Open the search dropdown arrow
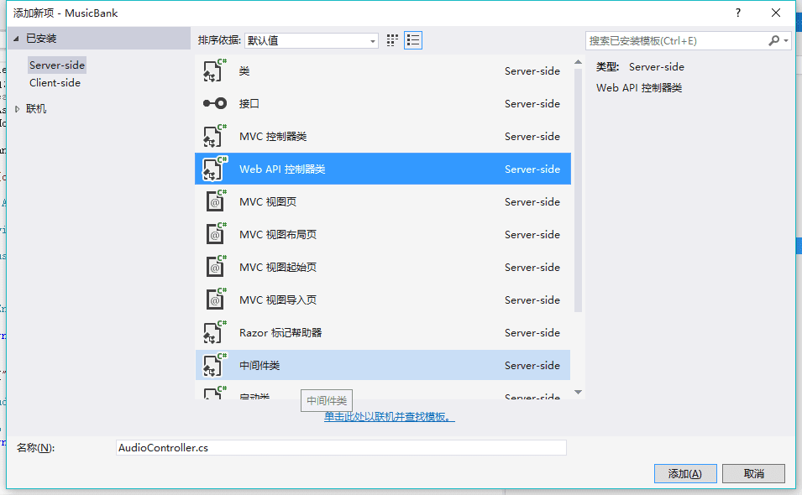802x495 pixels. [x=784, y=40]
